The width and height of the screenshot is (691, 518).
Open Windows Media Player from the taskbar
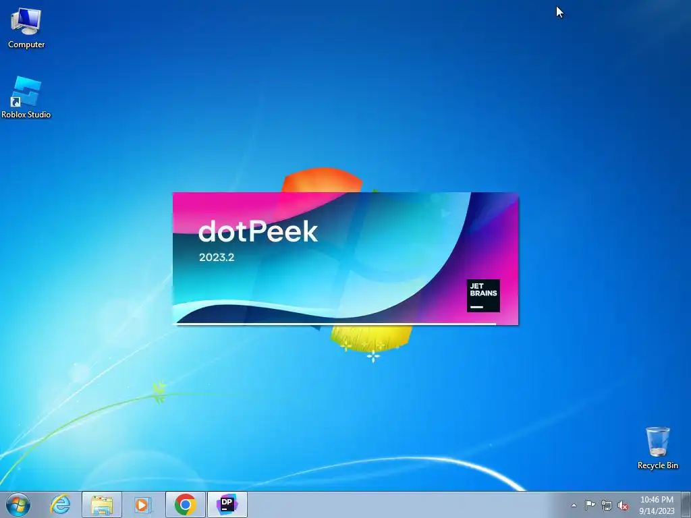point(143,505)
